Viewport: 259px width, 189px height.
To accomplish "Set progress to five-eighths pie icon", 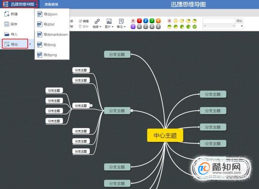I will 175,27.
